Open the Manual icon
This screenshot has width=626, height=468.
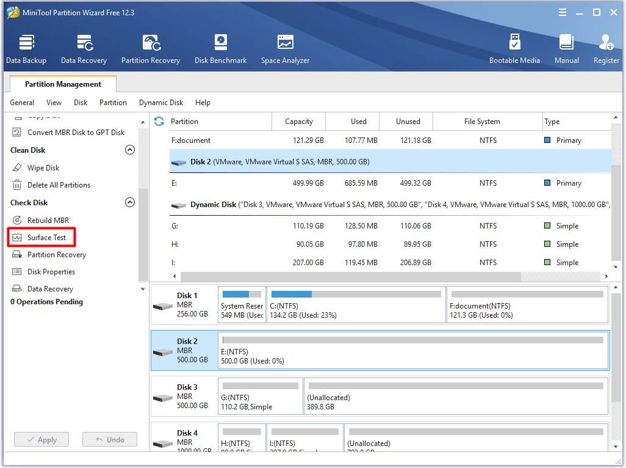pyautogui.click(x=567, y=42)
